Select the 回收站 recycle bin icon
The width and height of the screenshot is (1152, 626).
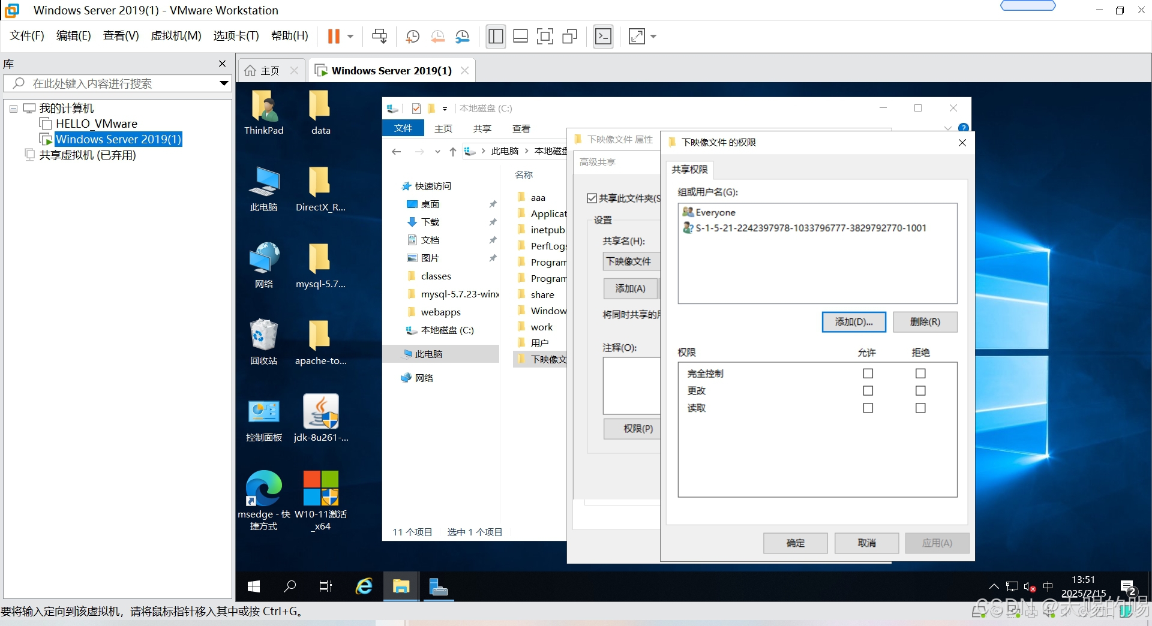(x=263, y=343)
